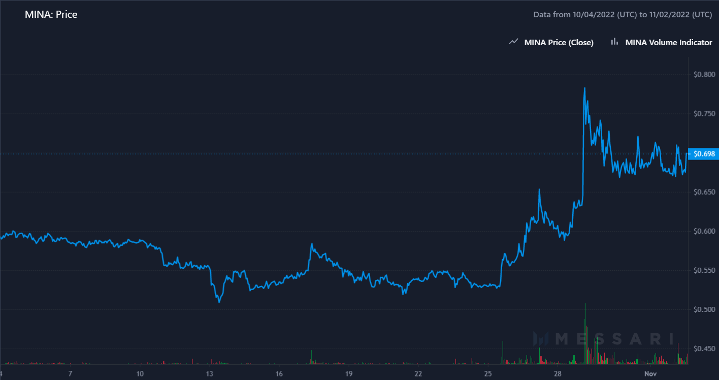This screenshot has height=380, width=719.
Task: Toggle the MINA Price (Close) legend series
Action: point(559,43)
